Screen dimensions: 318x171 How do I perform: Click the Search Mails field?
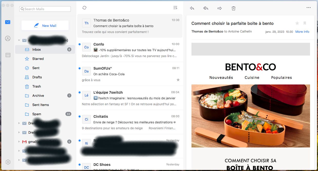point(45,9)
